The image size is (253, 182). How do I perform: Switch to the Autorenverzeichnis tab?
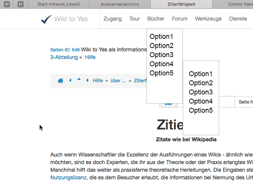coord(120,4)
